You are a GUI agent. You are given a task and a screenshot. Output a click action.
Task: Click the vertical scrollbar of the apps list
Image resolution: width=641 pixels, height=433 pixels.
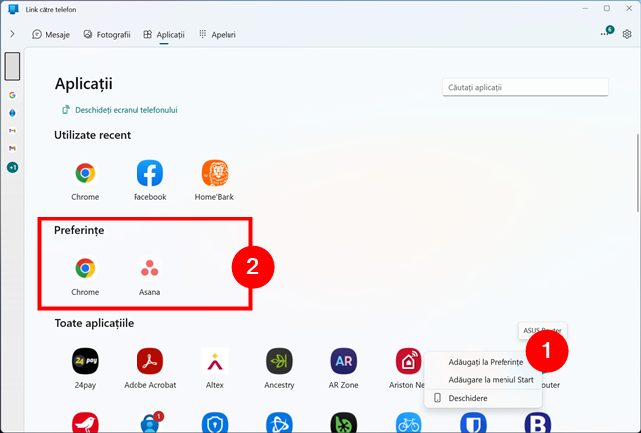[638, 173]
